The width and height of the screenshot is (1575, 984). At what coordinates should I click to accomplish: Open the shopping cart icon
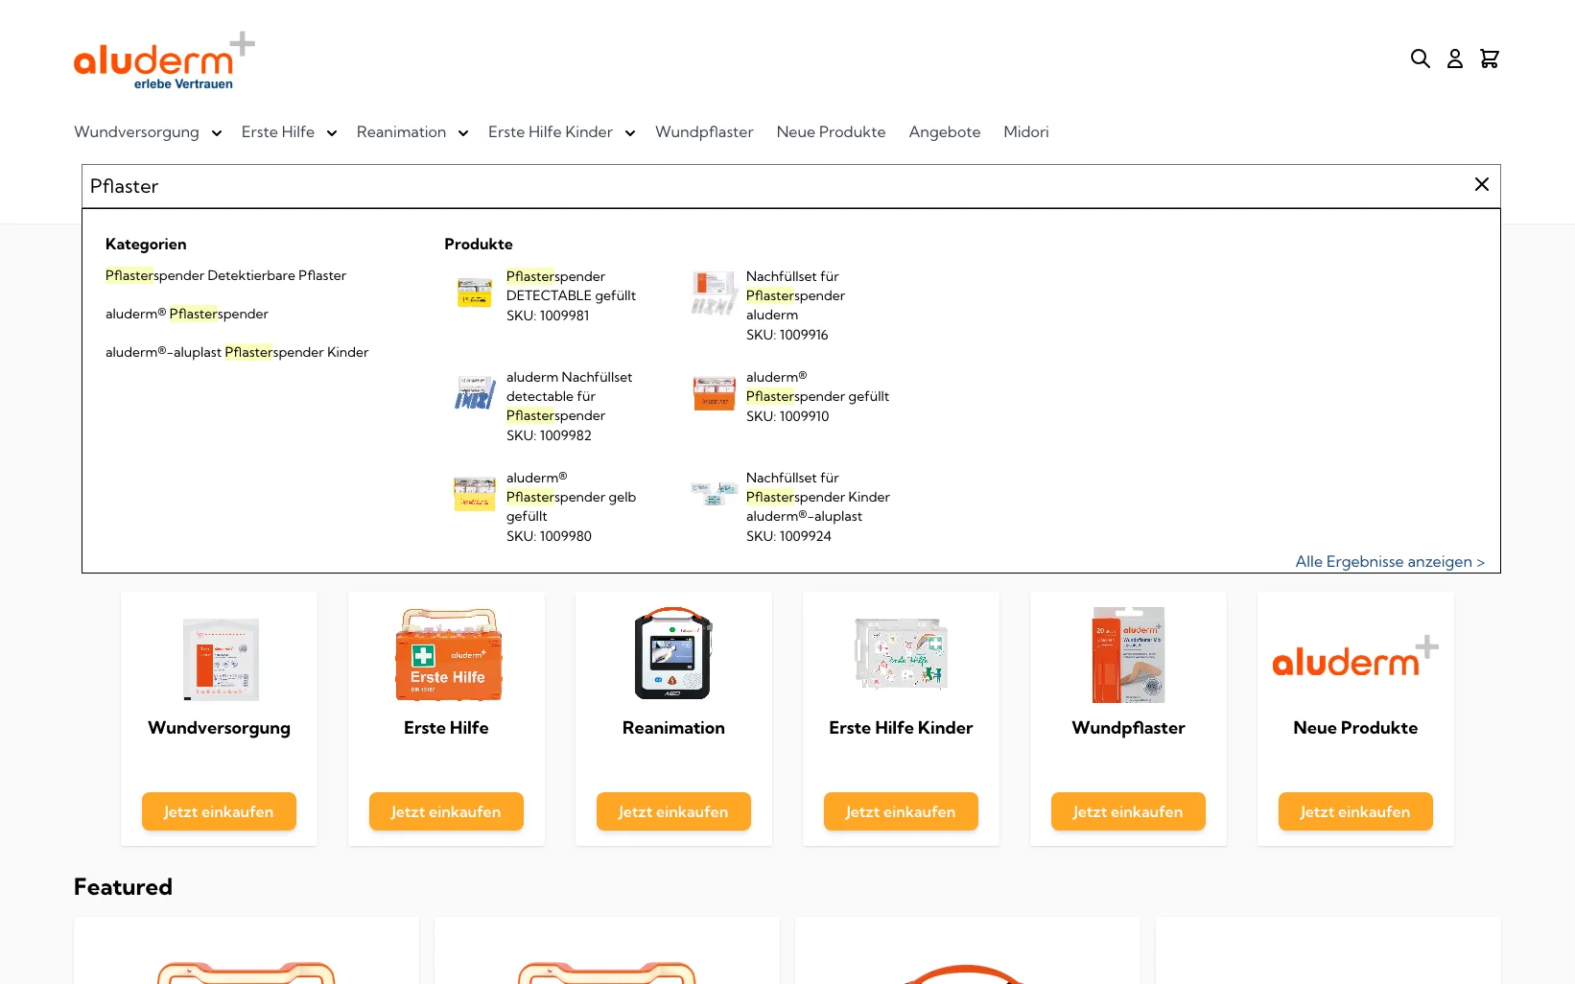[x=1490, y=59]
